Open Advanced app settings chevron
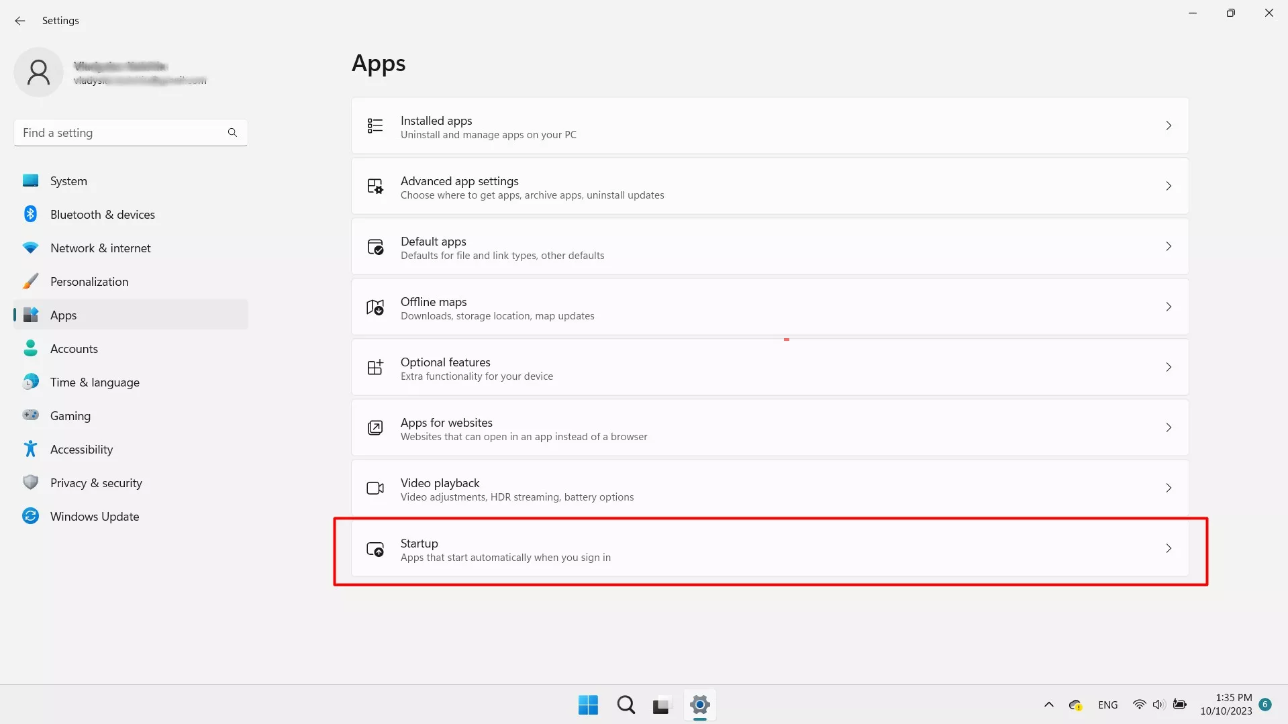Screen dimensions: 1288x724 pos(1168,187)
